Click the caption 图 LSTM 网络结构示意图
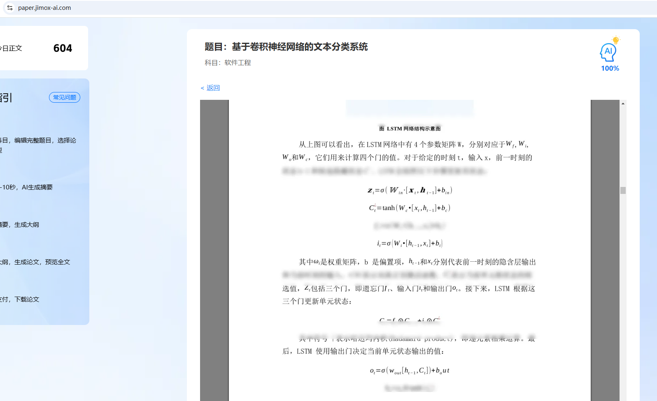 [410, 129]
